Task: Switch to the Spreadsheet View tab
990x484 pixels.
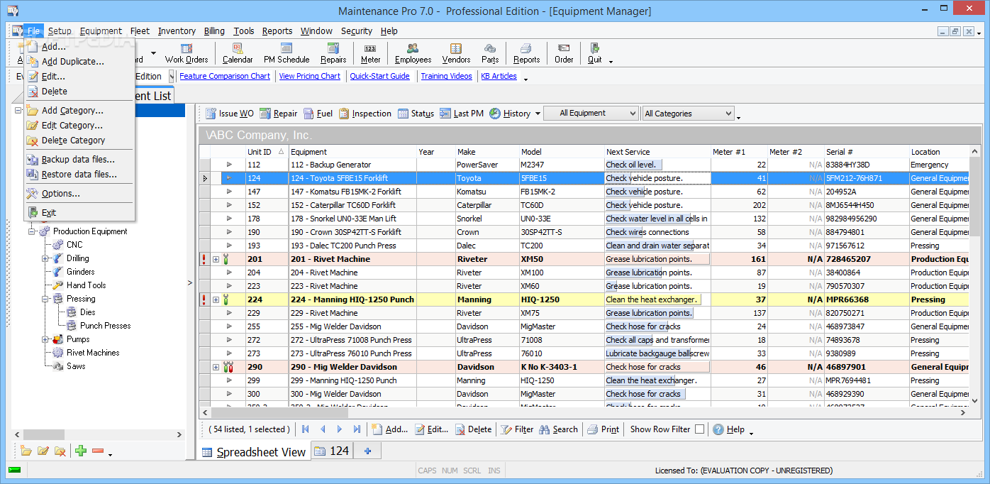Action: point(254,451)
